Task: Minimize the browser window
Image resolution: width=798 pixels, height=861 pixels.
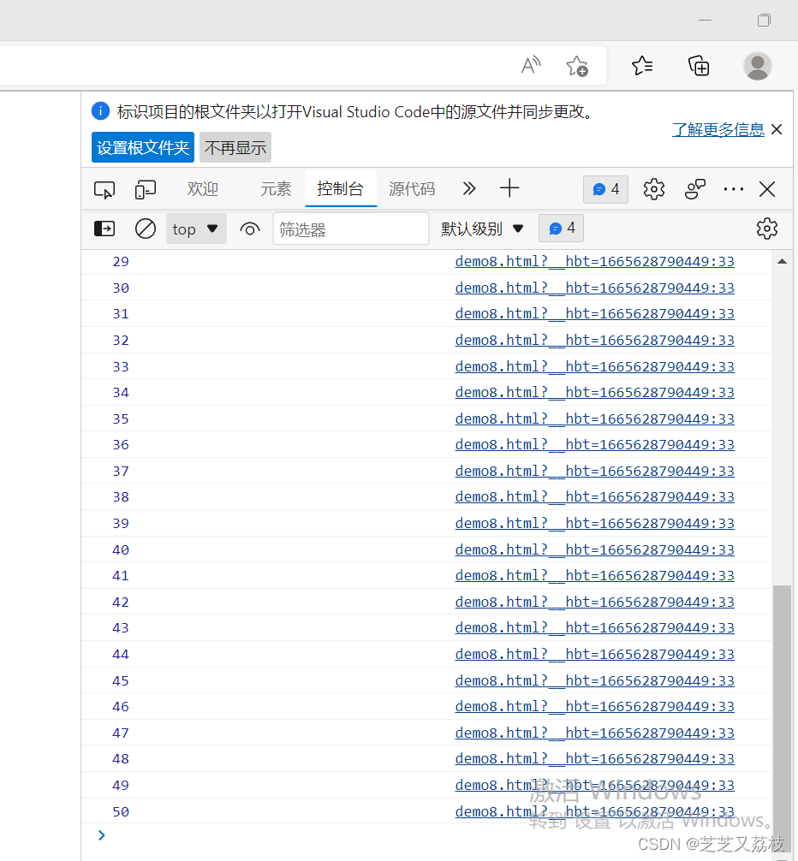Action: pyautogui.click(x=706, y=21)
